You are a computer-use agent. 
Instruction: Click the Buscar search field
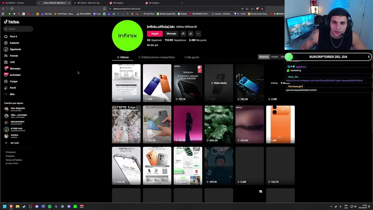point(18,29)
